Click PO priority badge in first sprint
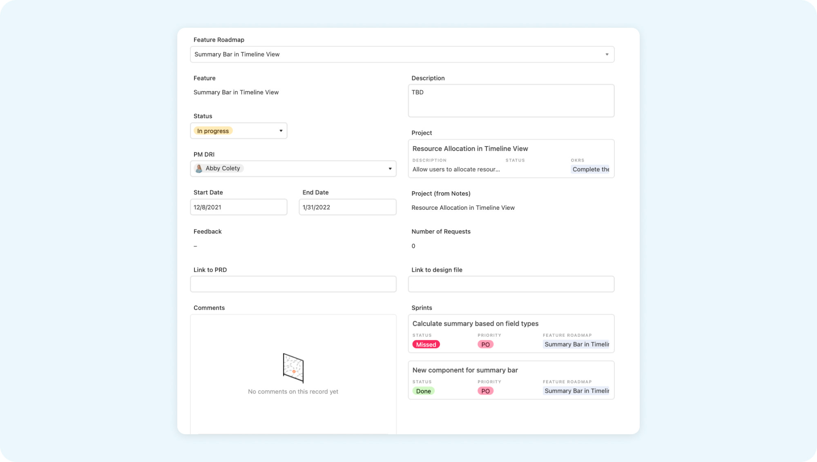817x462 pixels. point(485,344)
